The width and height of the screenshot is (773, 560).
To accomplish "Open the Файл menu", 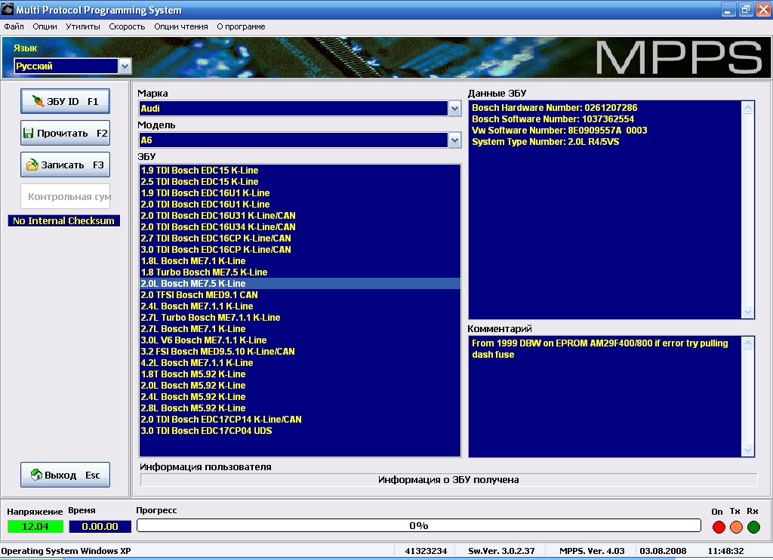I will [14, 26].
